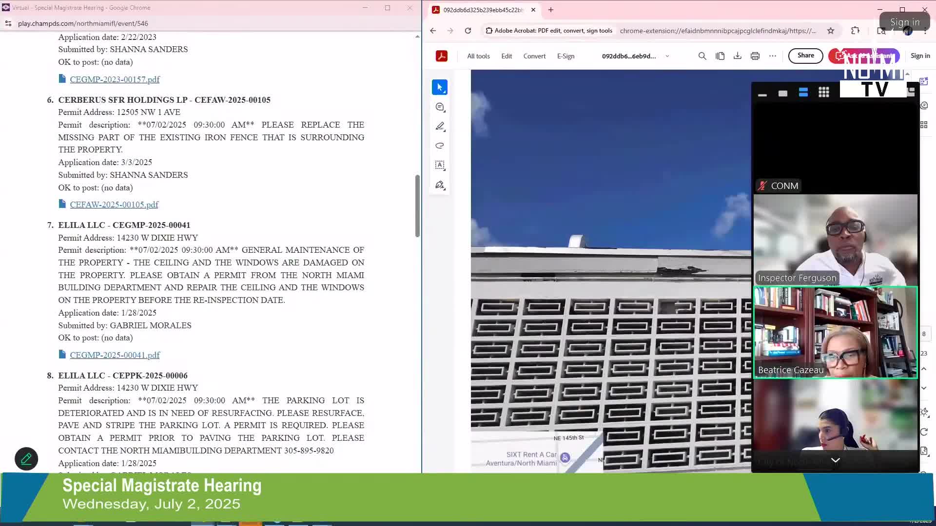Click the fill and sign pen icon

pos(440,185)
